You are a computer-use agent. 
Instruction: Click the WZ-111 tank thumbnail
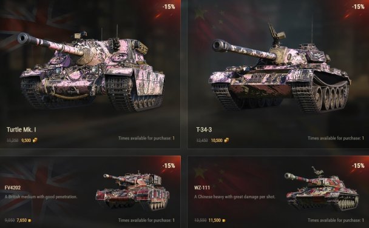pos(322,189)
